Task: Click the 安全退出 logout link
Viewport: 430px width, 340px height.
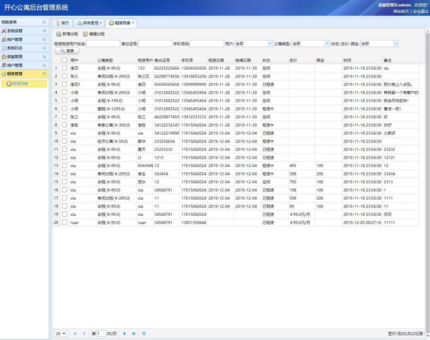Action: click(420, 11)
